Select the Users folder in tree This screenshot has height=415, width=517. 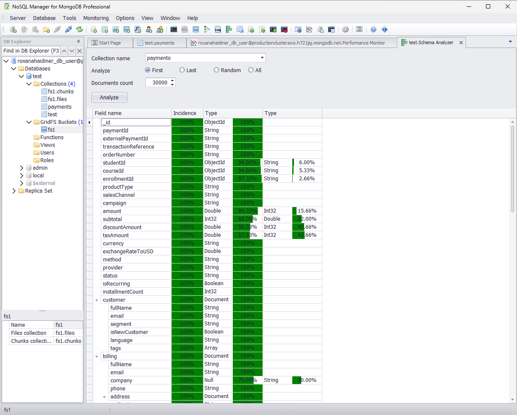[x=47, y=152]
